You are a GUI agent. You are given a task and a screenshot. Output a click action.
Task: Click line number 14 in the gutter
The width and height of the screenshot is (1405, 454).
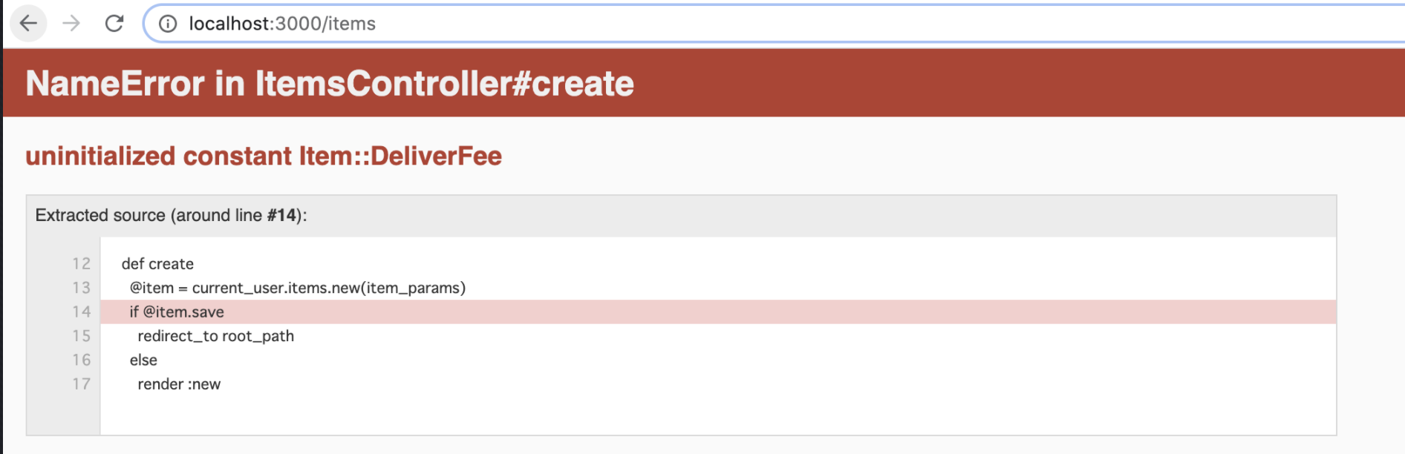click(x=82, y=312)
